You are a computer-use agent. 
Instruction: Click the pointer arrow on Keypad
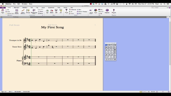coord(106,47)
